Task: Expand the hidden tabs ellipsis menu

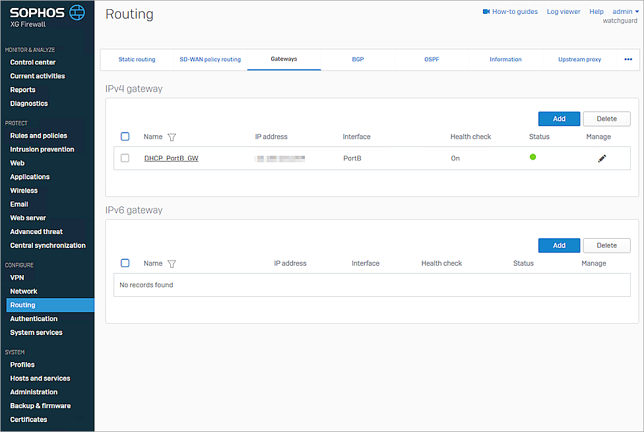Action: tap(628, 59)
